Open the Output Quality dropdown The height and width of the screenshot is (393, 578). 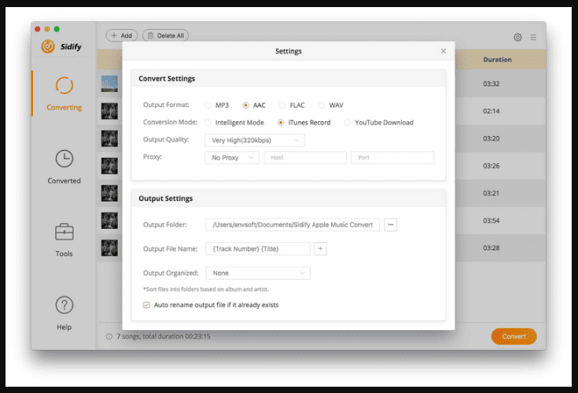pyautogui.click(x=255, y=141)
